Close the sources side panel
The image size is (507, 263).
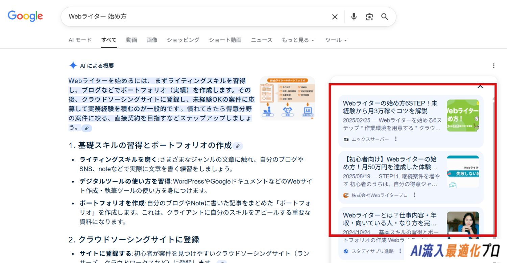480,86
